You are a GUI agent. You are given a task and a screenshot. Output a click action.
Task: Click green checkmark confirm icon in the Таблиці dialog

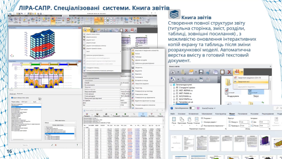[52, 145]
